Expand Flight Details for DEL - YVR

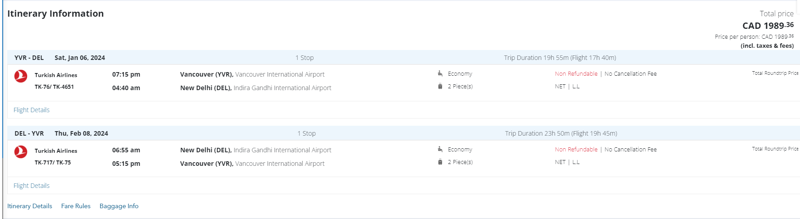click(x=32, y=186)
